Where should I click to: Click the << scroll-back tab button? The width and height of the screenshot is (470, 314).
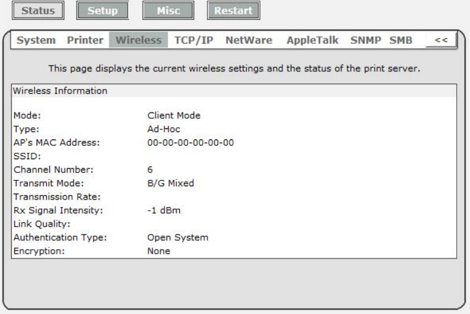pos(441,40)
